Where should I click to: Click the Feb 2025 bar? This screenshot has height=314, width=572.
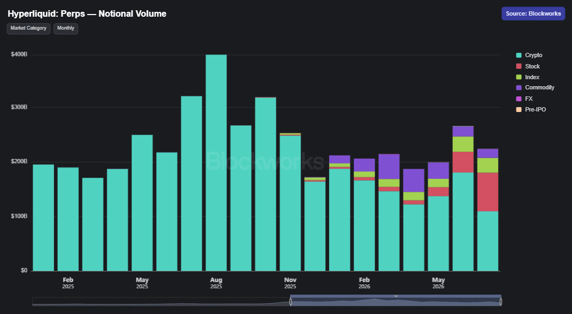click(68, 219)
